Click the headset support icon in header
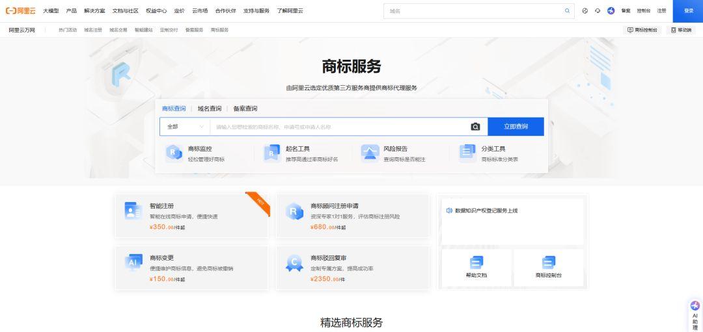 coord(598,11)
